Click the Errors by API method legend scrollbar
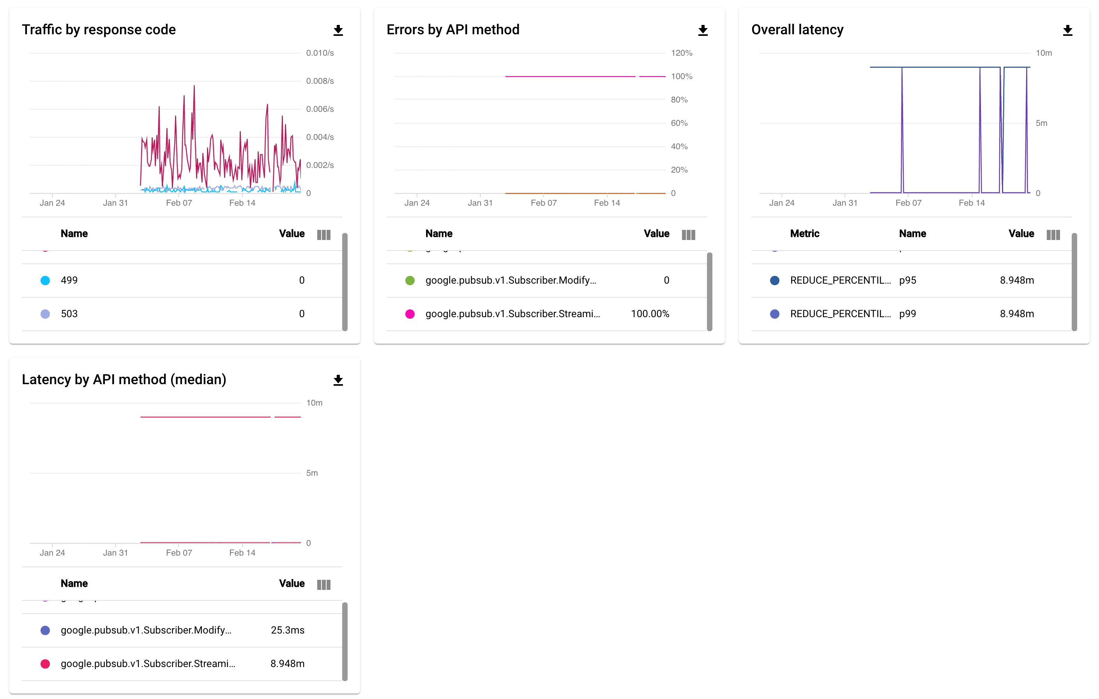Image resolution: width=1099 pixels, height=699 pixels. click(x=710, y=291)
